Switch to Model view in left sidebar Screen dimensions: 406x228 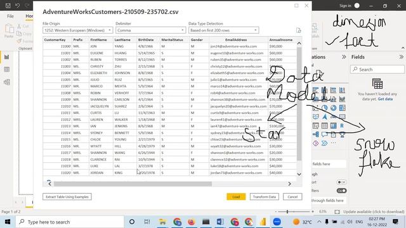(7, 82)
